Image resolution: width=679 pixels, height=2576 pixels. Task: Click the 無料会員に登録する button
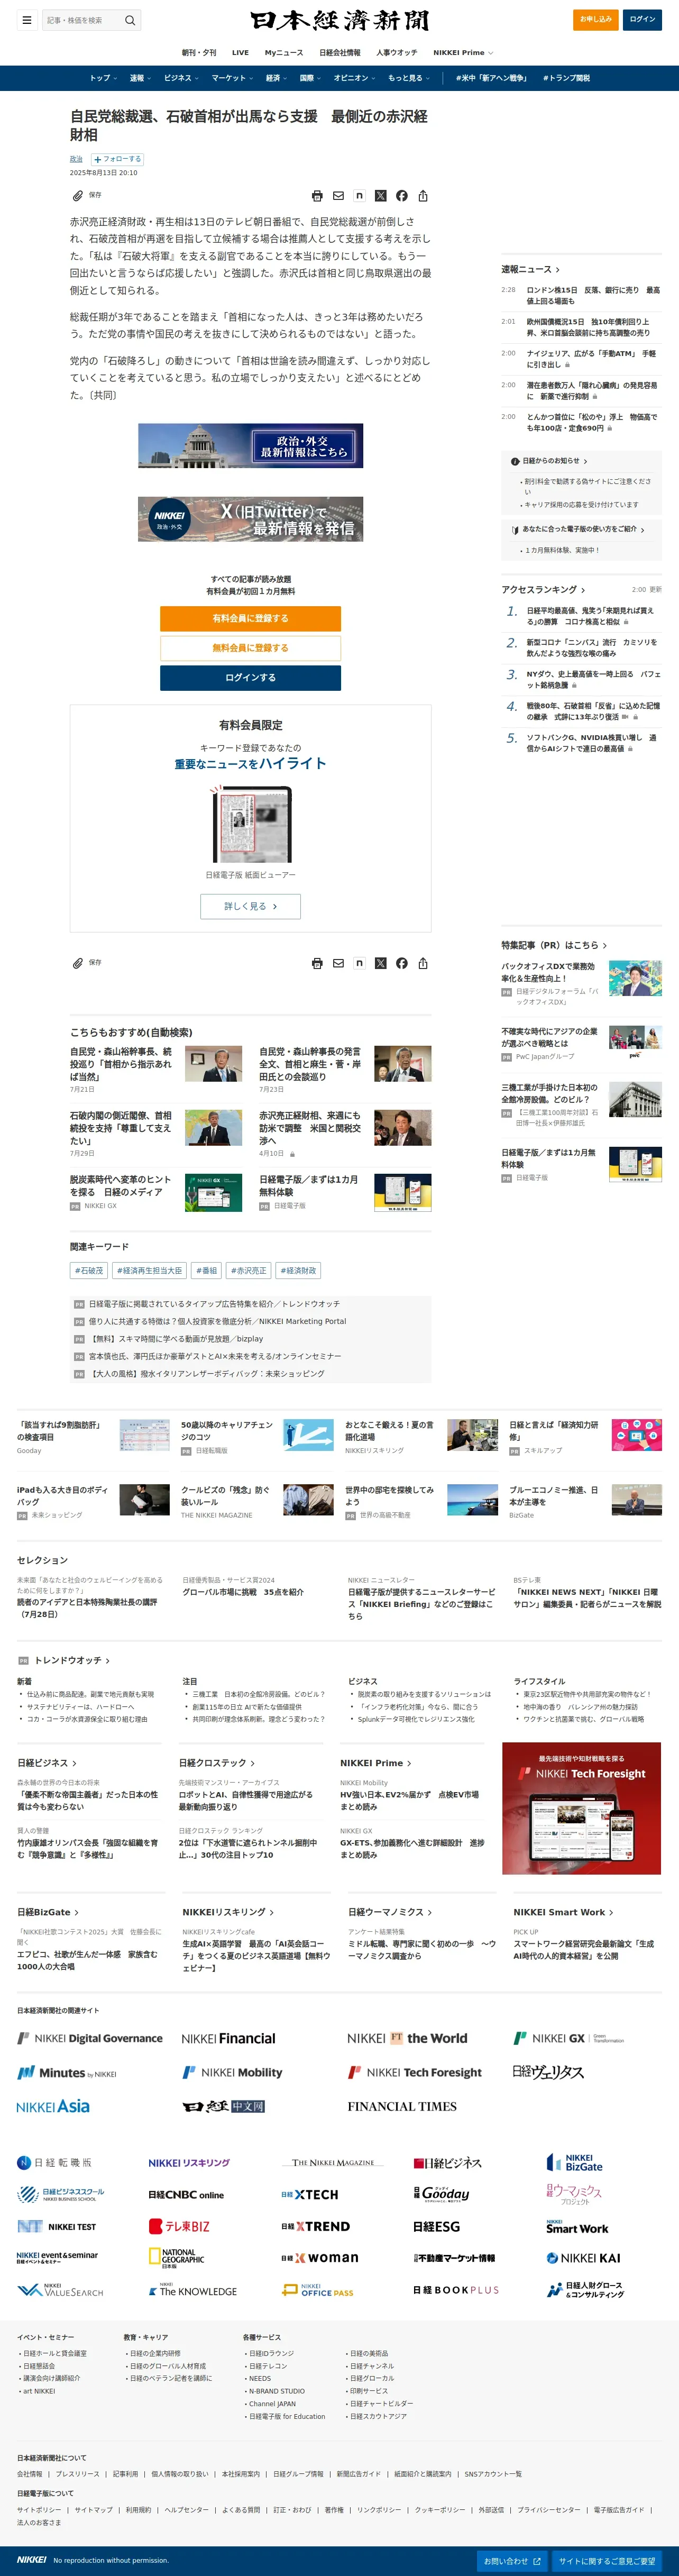[x=250, y=648]
